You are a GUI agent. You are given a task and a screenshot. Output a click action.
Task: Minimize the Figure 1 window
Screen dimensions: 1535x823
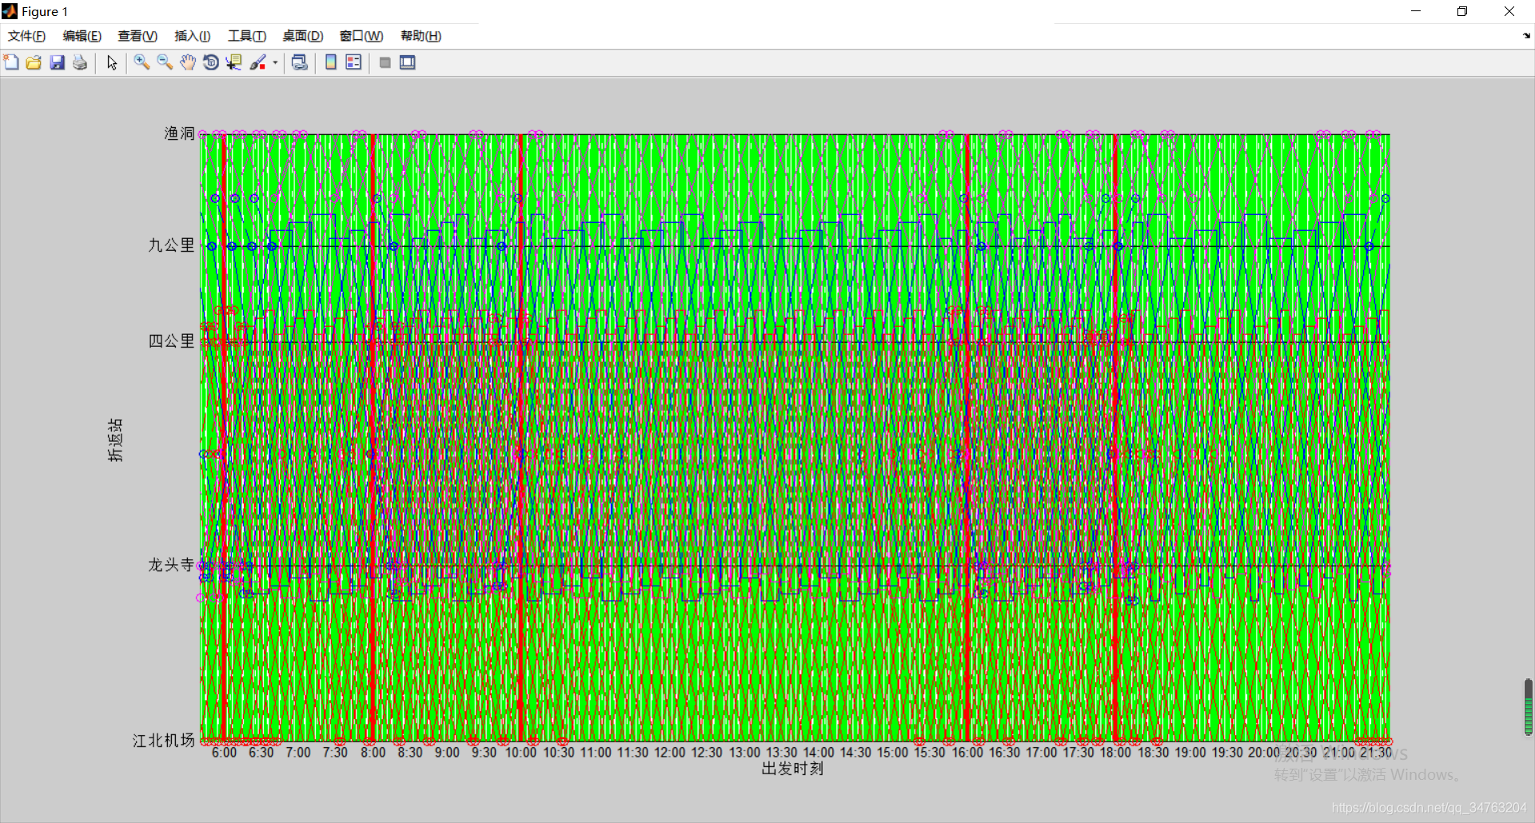[x=1416, y=11]
